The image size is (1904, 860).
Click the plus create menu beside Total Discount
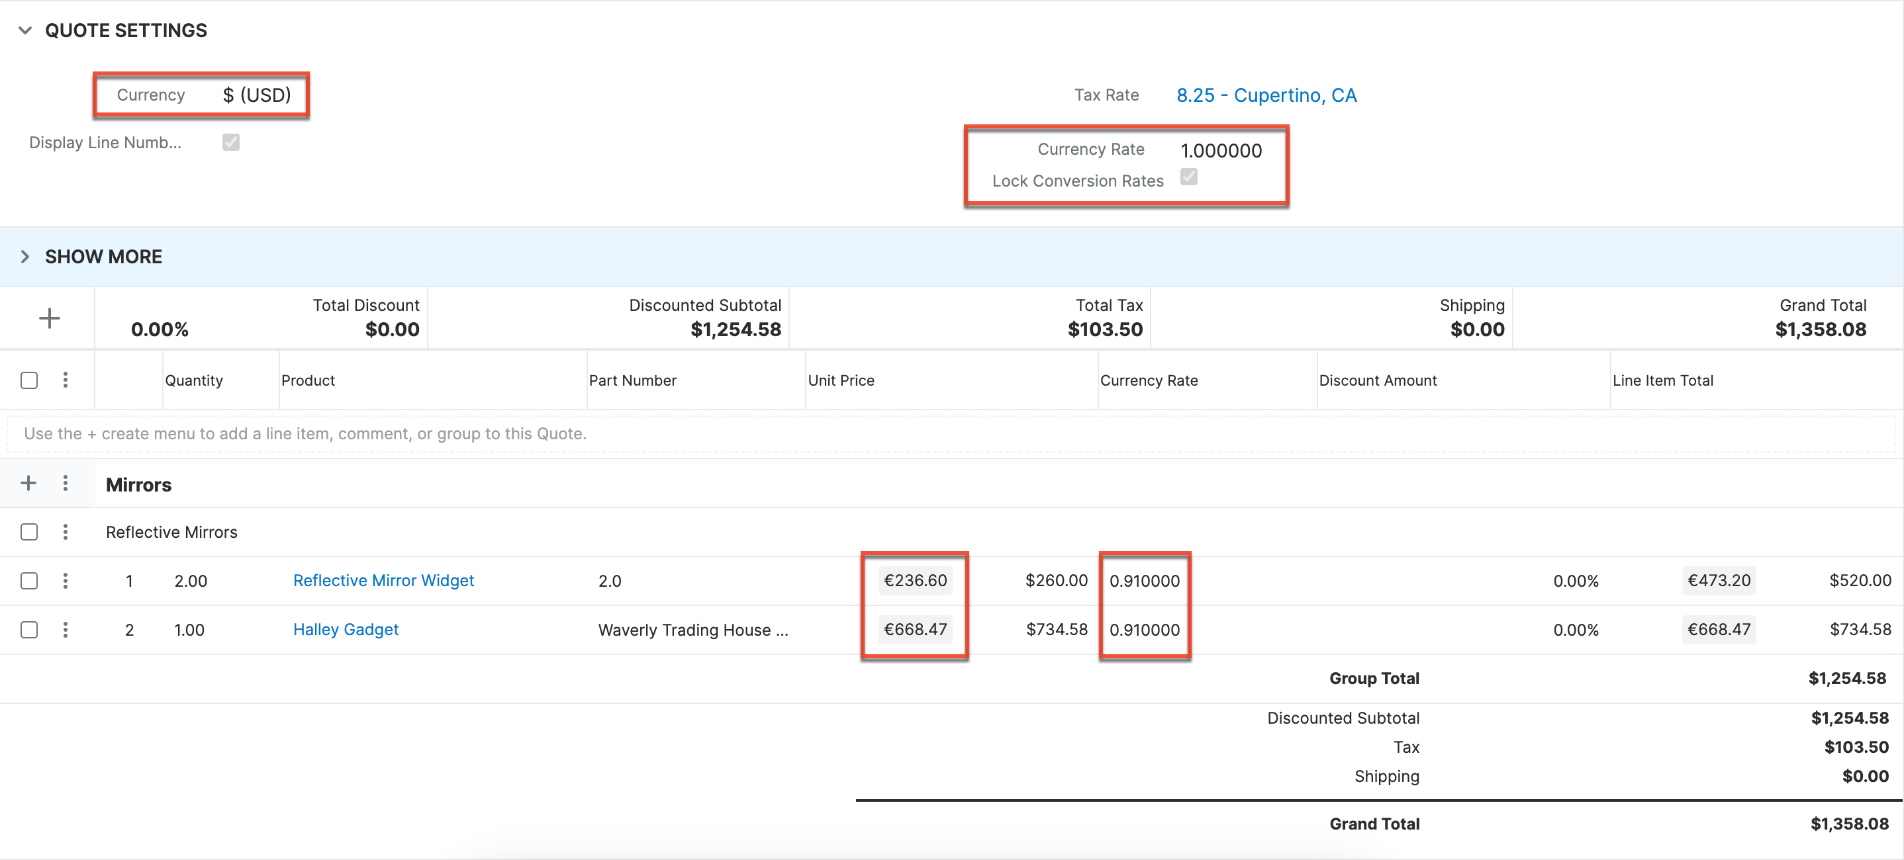pos(49,318)
